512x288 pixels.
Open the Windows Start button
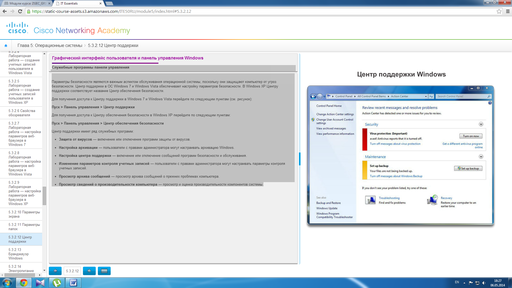pyautogui.click(x=7, y=283)
